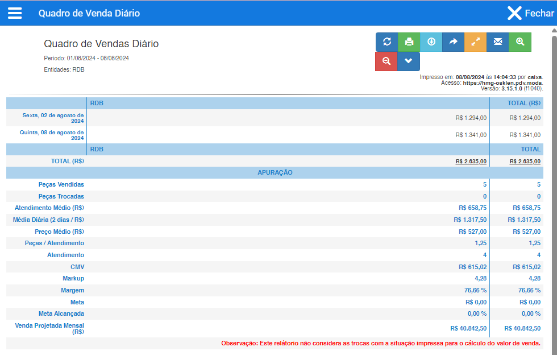Image resolution: width=557 pixels, height=355 pixels.
Task: Print the daily sales report
Action: pyautogui.click(x=409, y=42)
